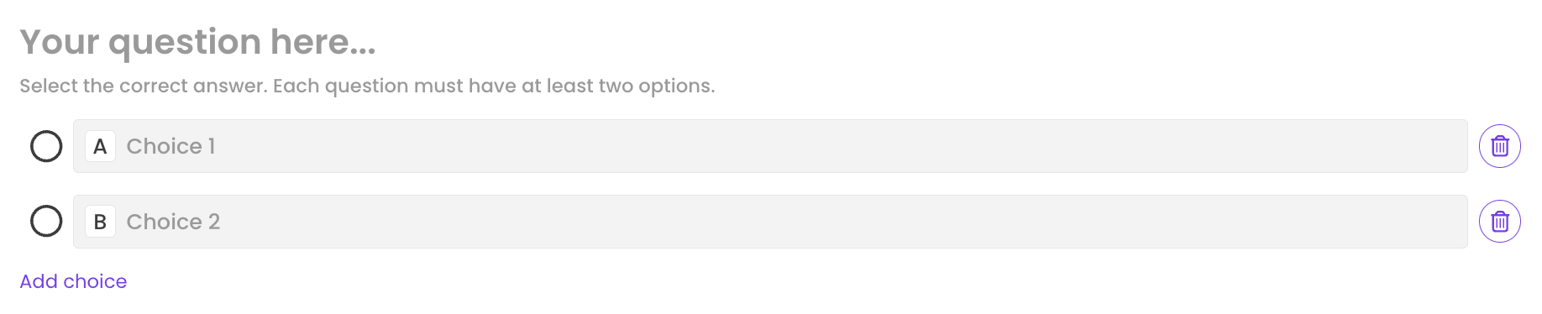The width and height of the screenshot is (1542, 314).
Task: Mark Choice 2 as the correct answer
Action: click(46, 222)
